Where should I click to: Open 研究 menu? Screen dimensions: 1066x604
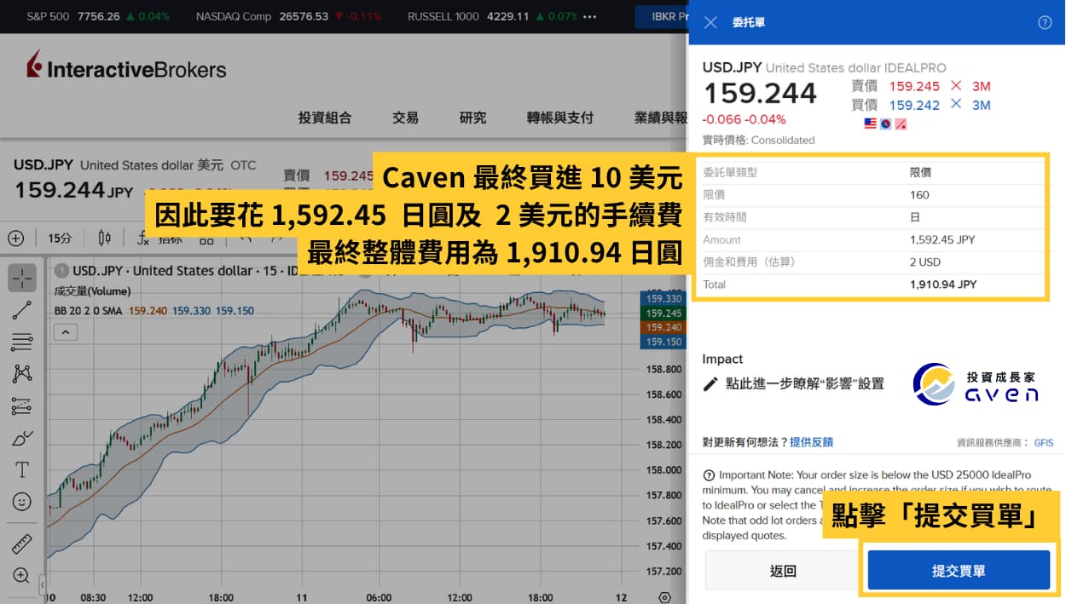click(x=473, y=118)
